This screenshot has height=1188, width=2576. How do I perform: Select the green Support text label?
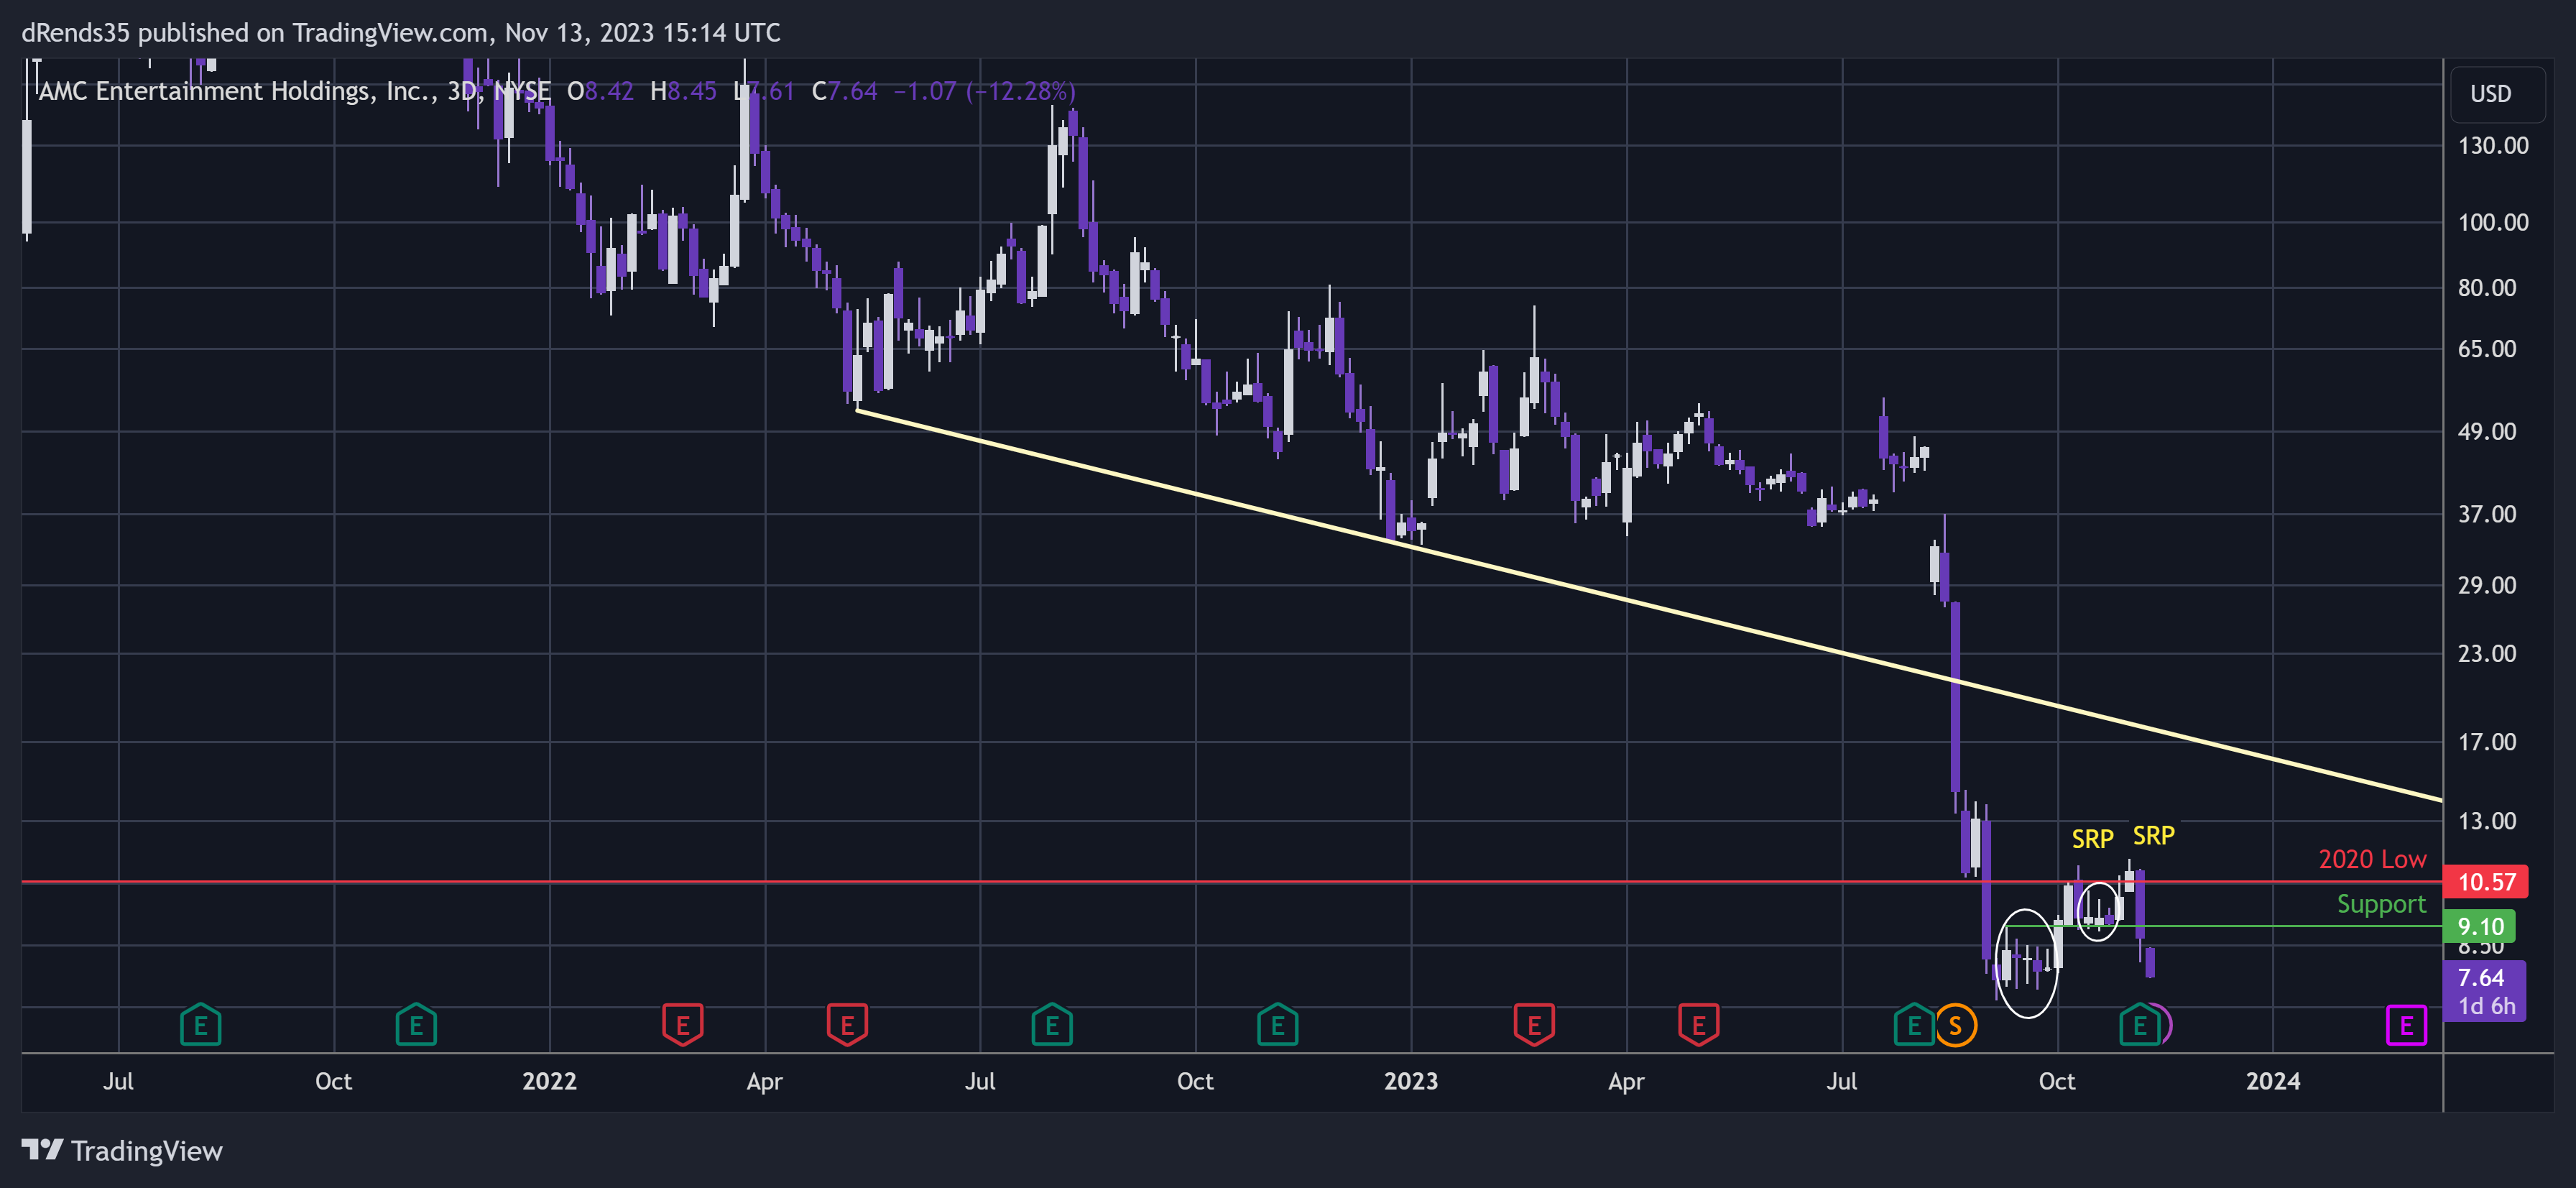coord(2381,904)
